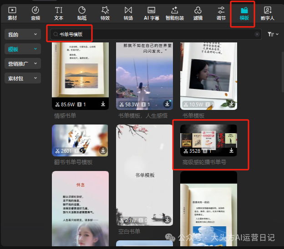Expand the 营销推广 sidebar dropdown
The height and width of the screenshot is (249, 284).
(23, 63)
